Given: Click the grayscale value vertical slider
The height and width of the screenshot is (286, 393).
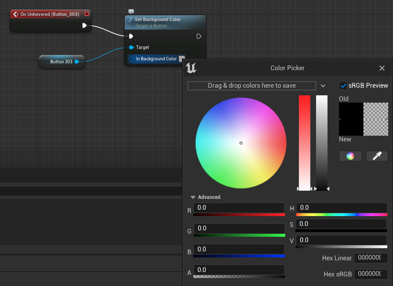Looking at the screenshot, I should click(x=321, y=143).
